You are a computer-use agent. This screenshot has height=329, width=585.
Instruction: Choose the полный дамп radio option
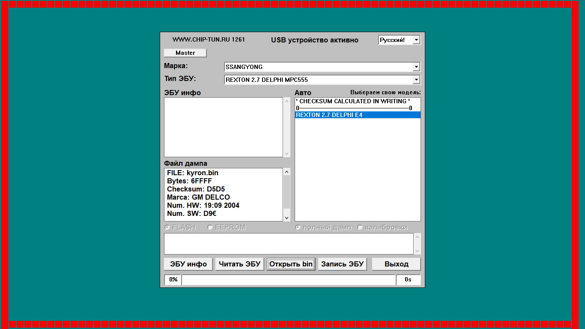tap(298, 227)
